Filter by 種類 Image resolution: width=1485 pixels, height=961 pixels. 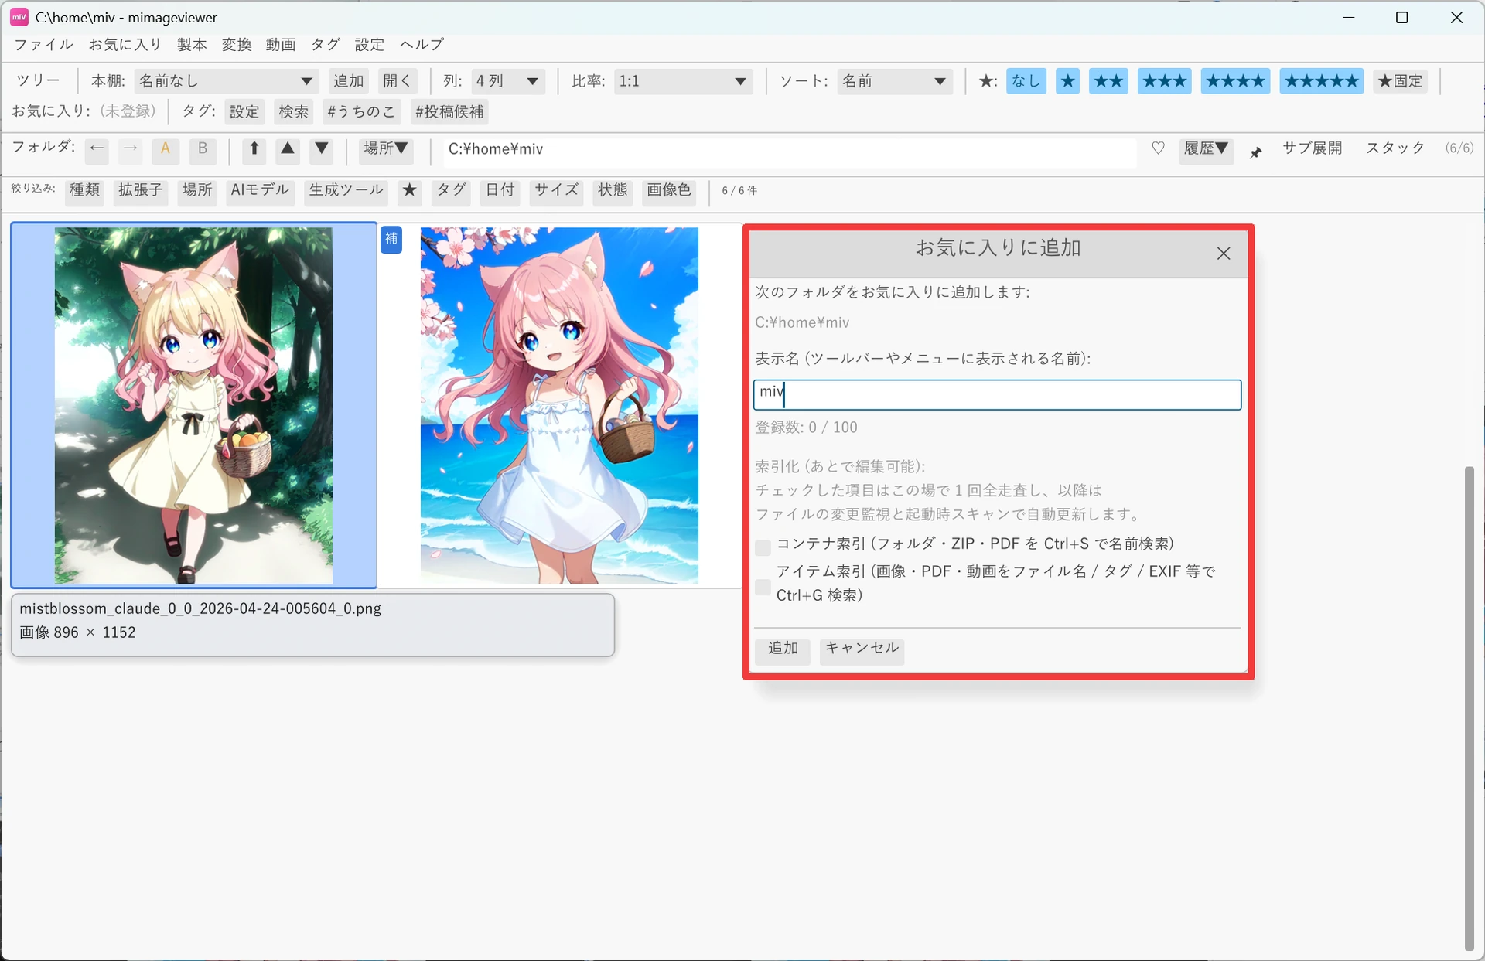tap(84, 190)
